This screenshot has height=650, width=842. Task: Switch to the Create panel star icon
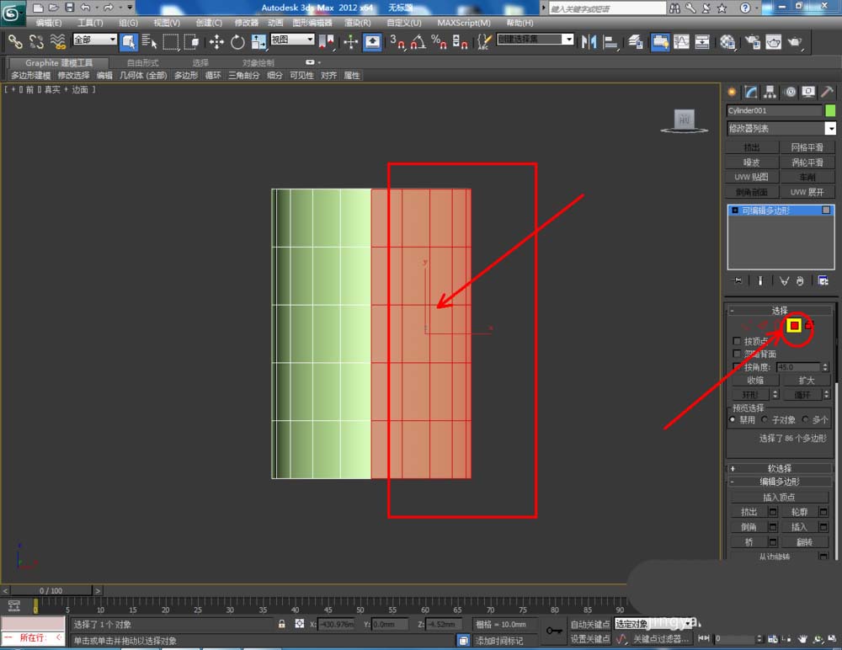(x=732, y=92)
